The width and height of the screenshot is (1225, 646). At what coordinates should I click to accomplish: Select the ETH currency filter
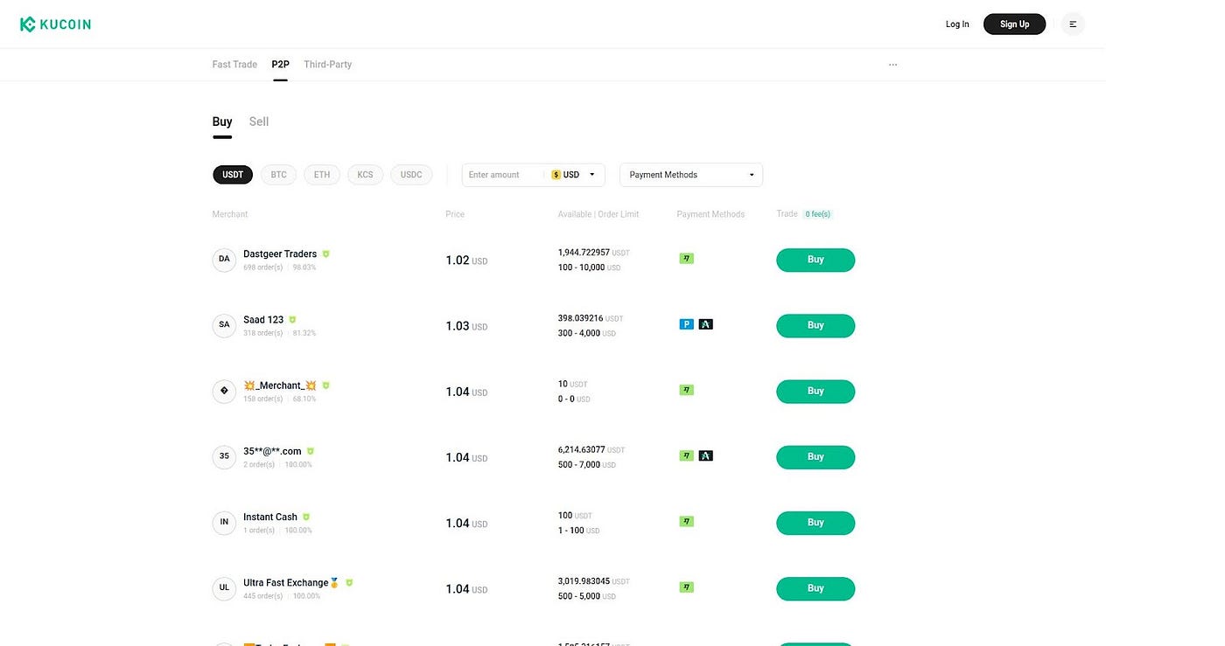click(321, 174)
